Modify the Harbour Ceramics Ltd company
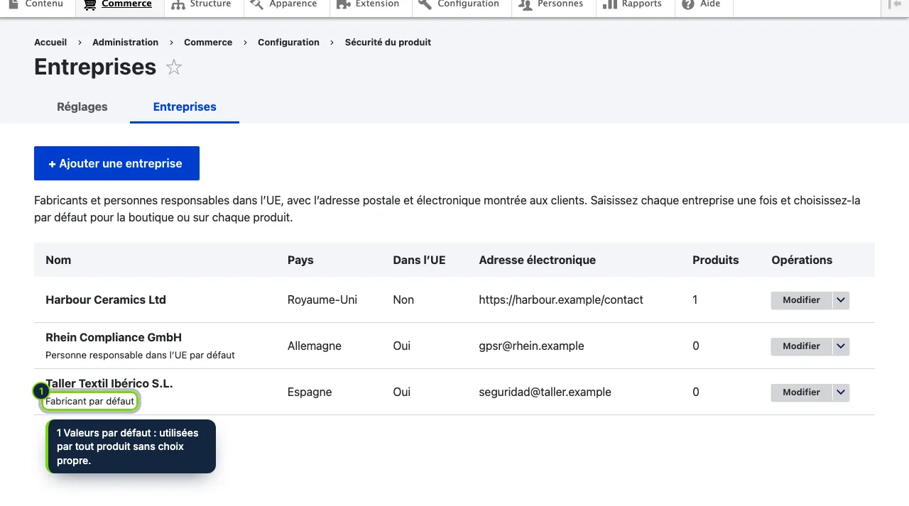The image size is (909, 506). tap(801, 300)
